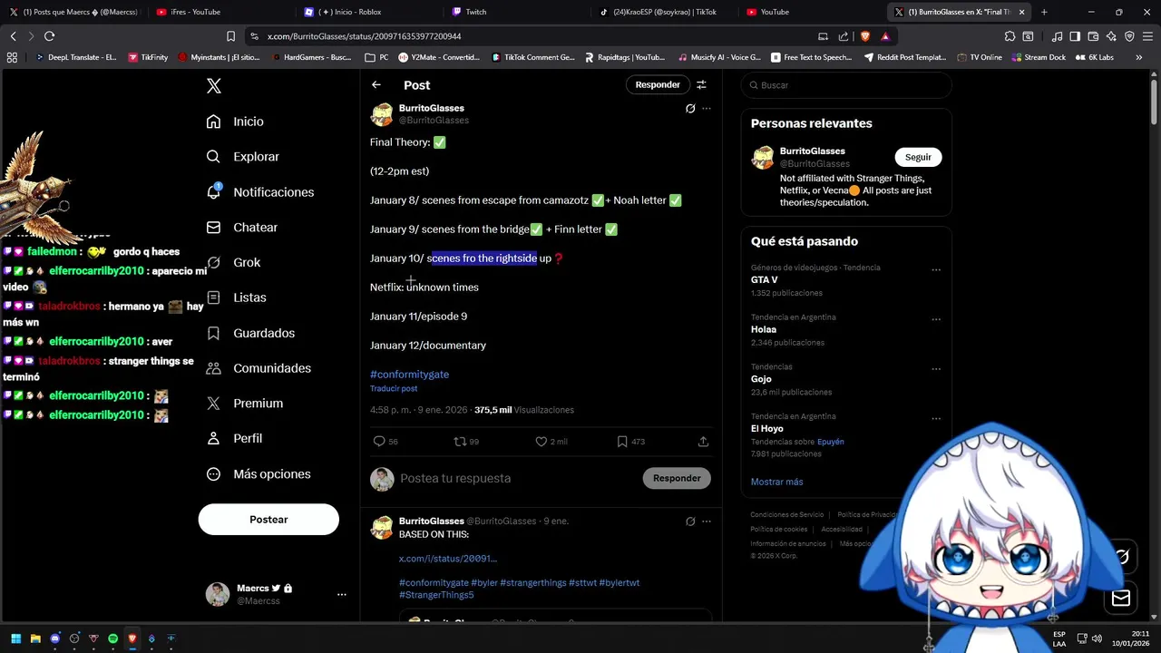Open the Brave Rewards triangle icon
Image resolution: width=1161 pixels, height=653 pixels.
coord(884,36)
